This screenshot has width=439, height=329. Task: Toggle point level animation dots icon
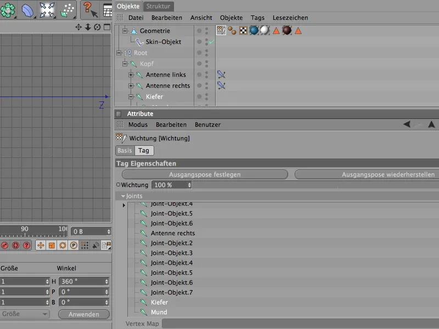(85, 245)
